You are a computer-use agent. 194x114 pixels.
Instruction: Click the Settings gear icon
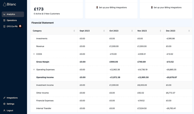tap(5, 104)
